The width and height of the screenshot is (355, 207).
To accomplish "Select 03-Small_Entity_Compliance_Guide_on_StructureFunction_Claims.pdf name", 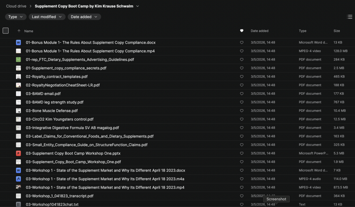I will (86, 145).
